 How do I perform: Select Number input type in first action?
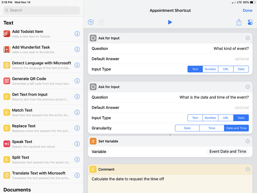click(x=210, y=69)
